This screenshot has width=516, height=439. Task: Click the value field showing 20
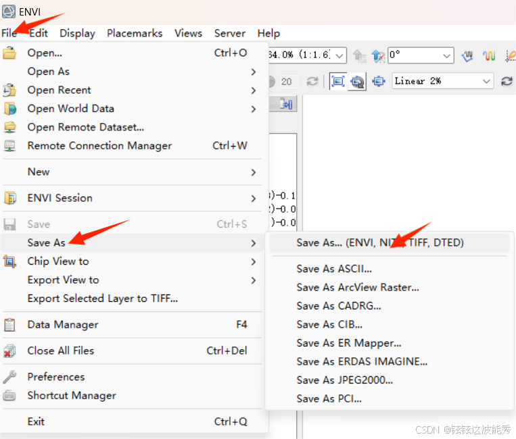[x=287, y=81]
